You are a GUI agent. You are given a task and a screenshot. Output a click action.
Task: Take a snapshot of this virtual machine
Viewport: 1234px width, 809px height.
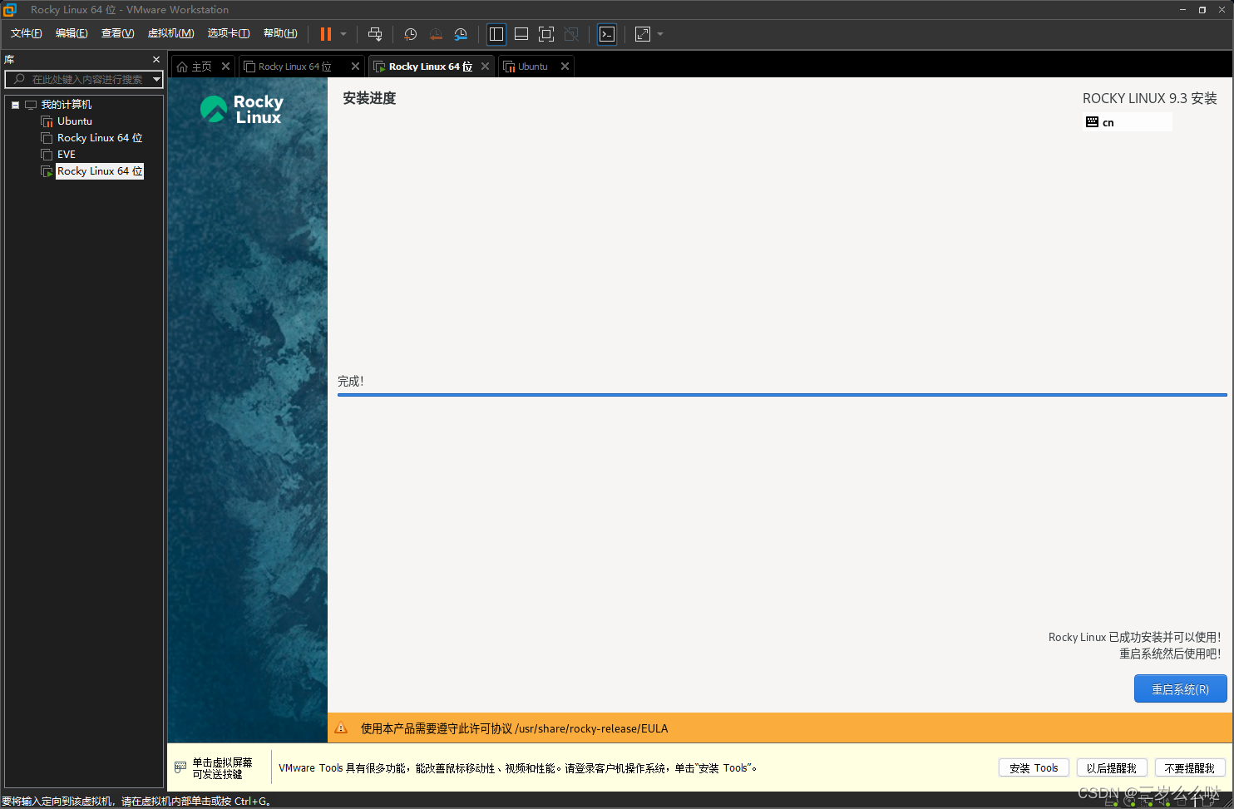point(410,34)
